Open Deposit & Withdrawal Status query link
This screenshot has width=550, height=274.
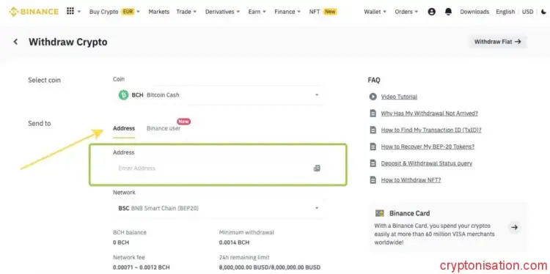(427, 163)
